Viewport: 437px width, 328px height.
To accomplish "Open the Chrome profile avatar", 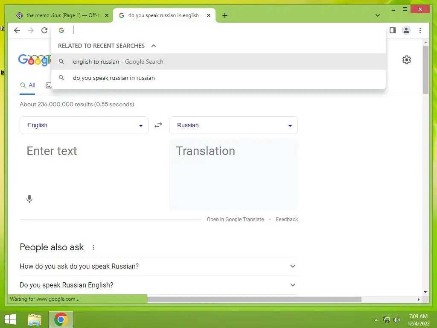I will click(x=406, y=30).
